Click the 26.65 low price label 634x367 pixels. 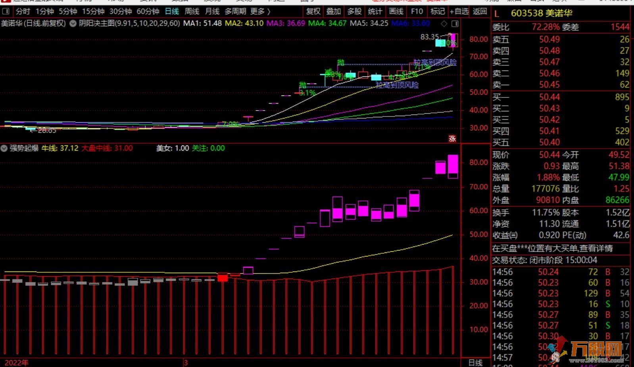47,130
